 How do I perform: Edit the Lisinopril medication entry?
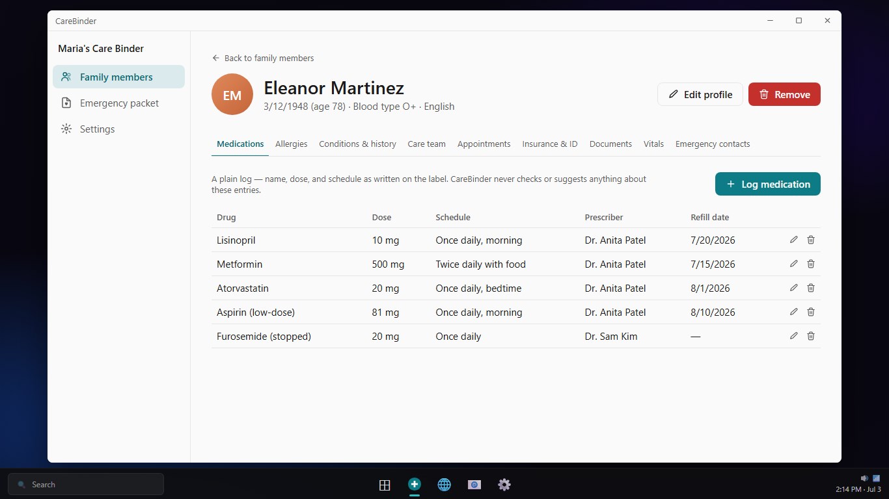pos(793,240)
